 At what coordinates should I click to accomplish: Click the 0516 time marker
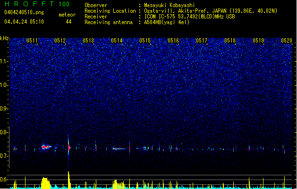pos(173,41)
